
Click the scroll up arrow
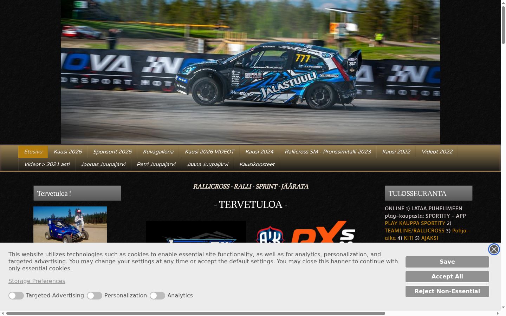(x=503, y=2)
